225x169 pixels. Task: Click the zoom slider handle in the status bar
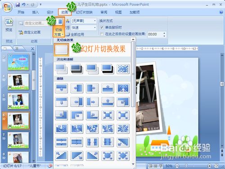click(186, 166)
